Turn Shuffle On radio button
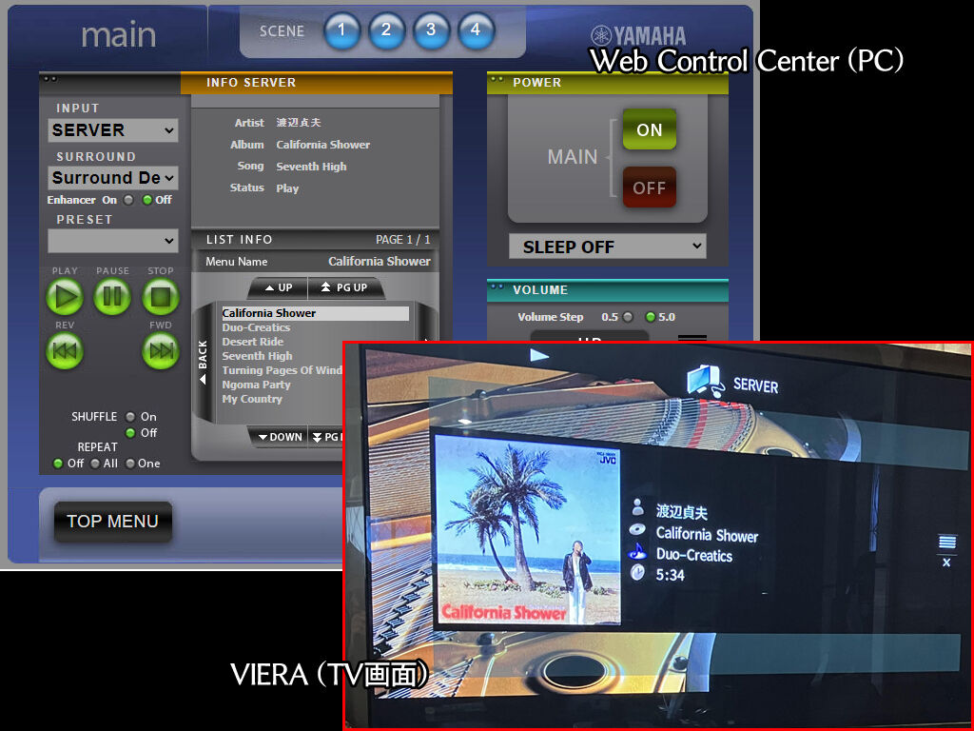The width and height of the screenshot is (974, 731). [130, 417]
